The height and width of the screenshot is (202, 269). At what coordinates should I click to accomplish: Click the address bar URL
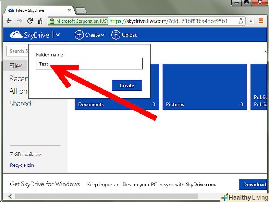(x=168, y=21)
